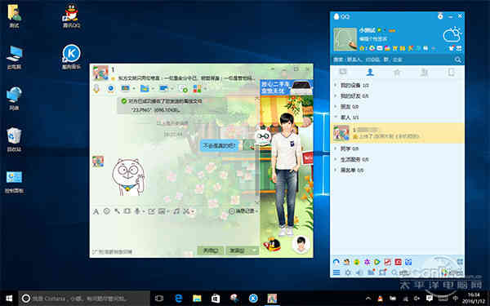Select the highlighted contact in 家人 group
This screenshot has height=306, width=490.
pyautogui.click(x=397, y=133)
